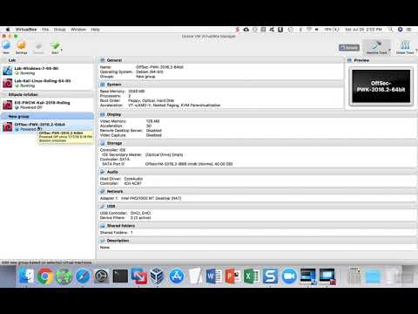This screenshot has height=314, width=418.
Task: Click the Display section monitor icon
Action: [x=102, y=114]
